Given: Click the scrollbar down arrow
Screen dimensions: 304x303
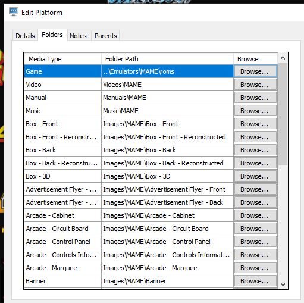Looking at the screenshot, I should [283, 285].
